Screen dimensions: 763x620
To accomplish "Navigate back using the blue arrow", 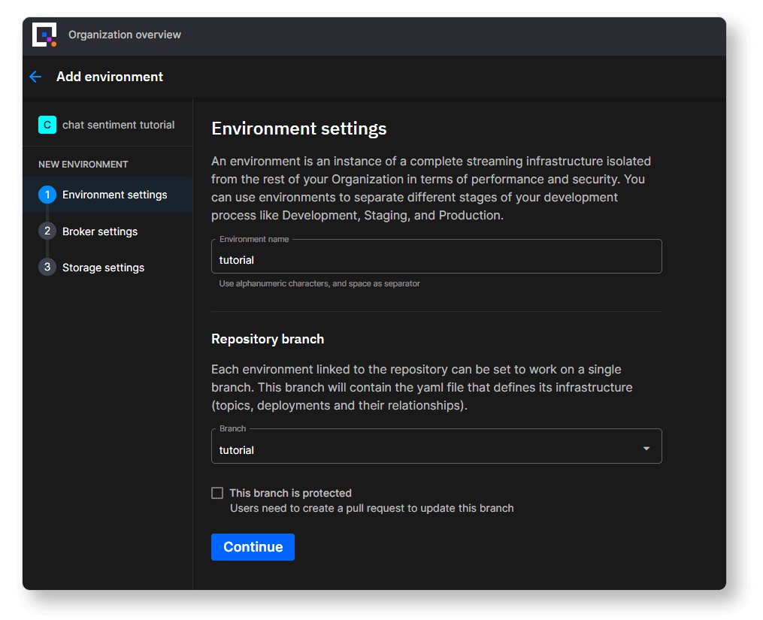I will 35,76.
